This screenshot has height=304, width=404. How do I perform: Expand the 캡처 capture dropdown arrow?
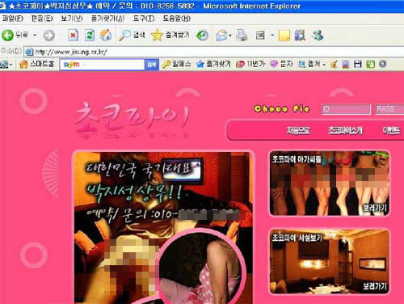pyautogui.click(x=324, y=65)
